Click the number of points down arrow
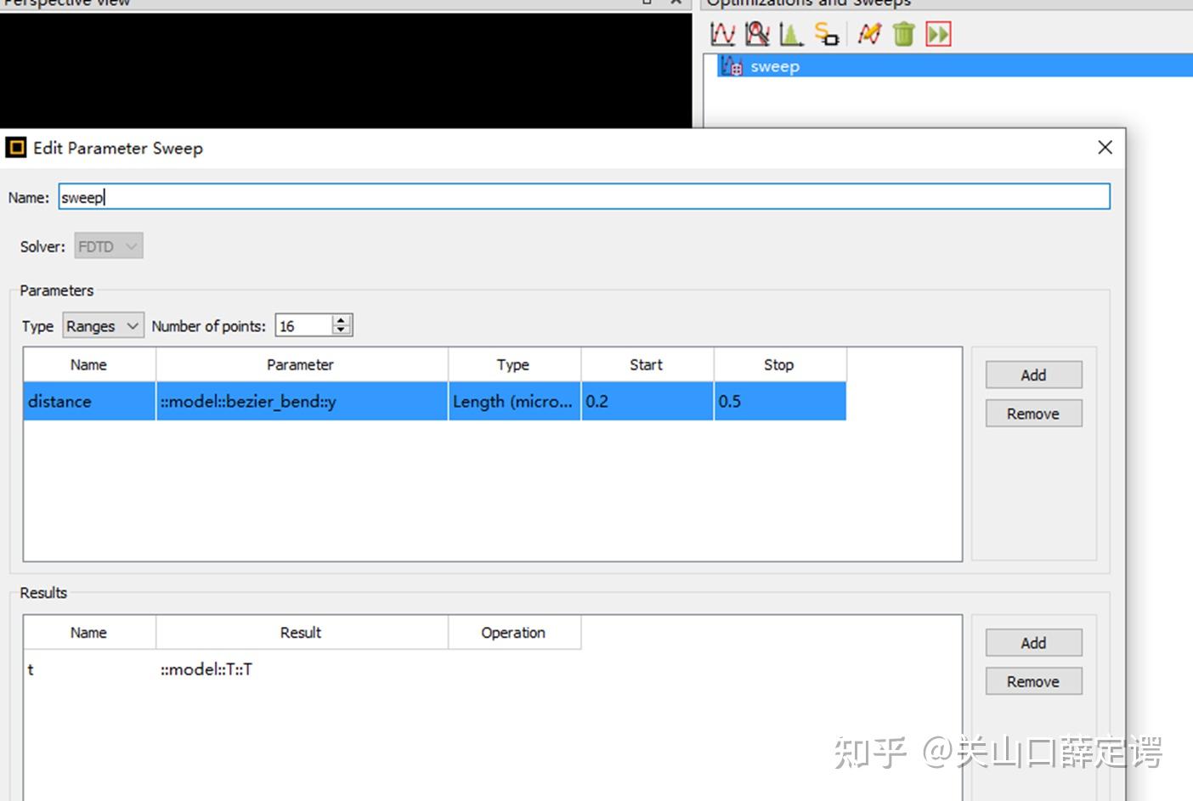This screenshot has height=801, width=1193. 341,331
